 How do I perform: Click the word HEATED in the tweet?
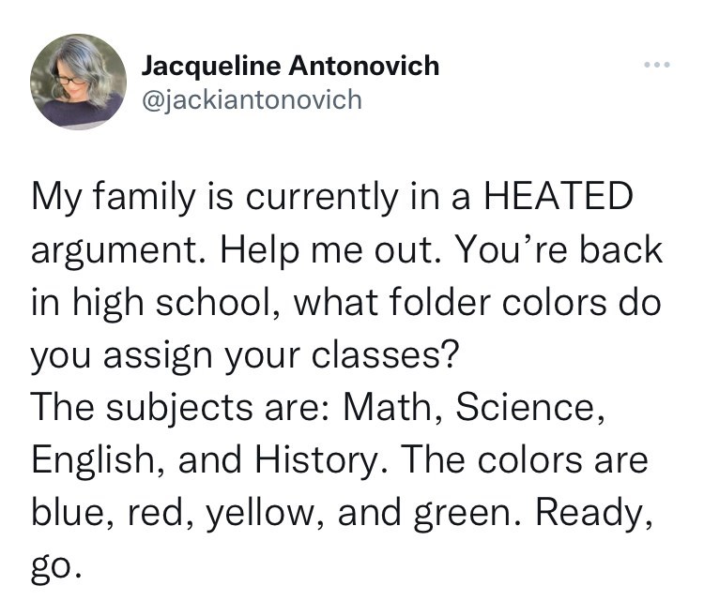pos(559,200)
